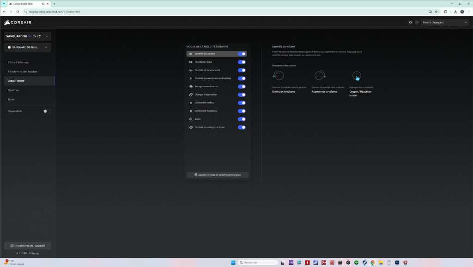Open the Affectations des touches page

(x=23, y=71)
